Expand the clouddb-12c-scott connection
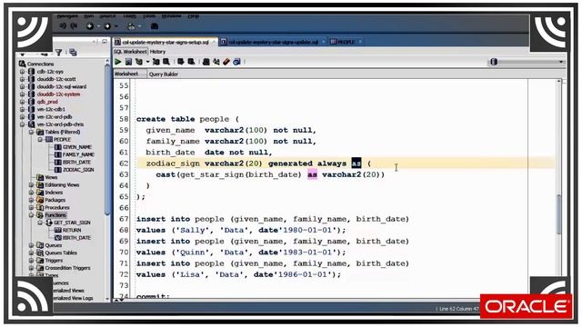582x327 pixels. 22,79
